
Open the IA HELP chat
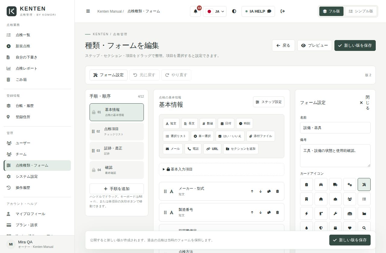click(258, 11)
